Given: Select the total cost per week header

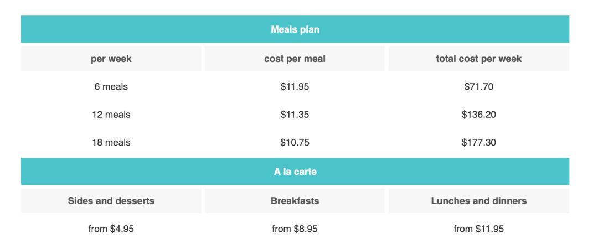Looking at the screenshot, I should pyautogui.click(x=478, y=59).
